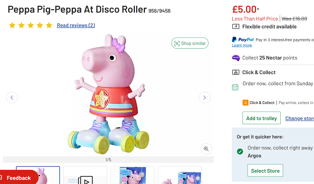314x184 pixels.
Task: Click the Click & Collect store icon
Action: 236,72
